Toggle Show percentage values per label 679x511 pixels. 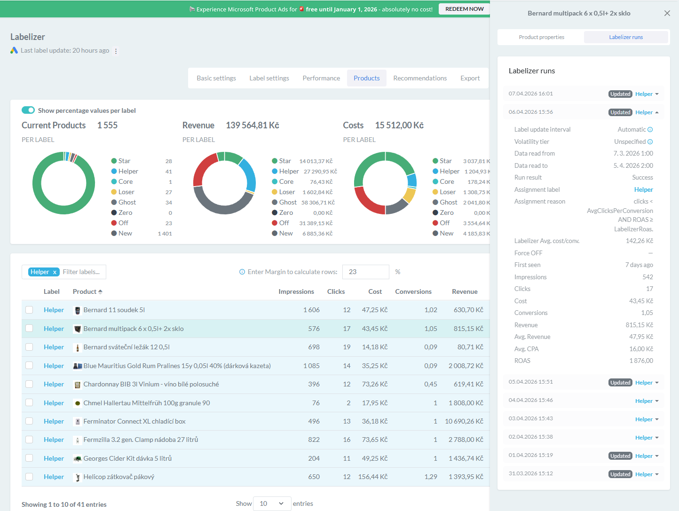coord(28,110)
